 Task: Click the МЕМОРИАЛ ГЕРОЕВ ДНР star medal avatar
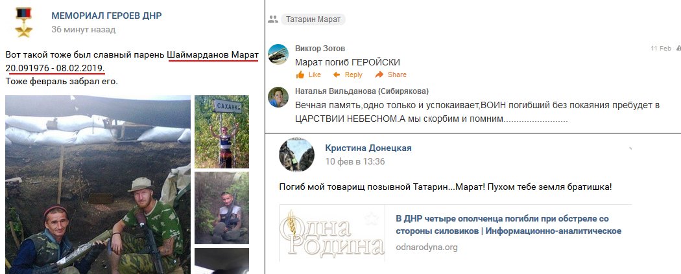(23, 21)
